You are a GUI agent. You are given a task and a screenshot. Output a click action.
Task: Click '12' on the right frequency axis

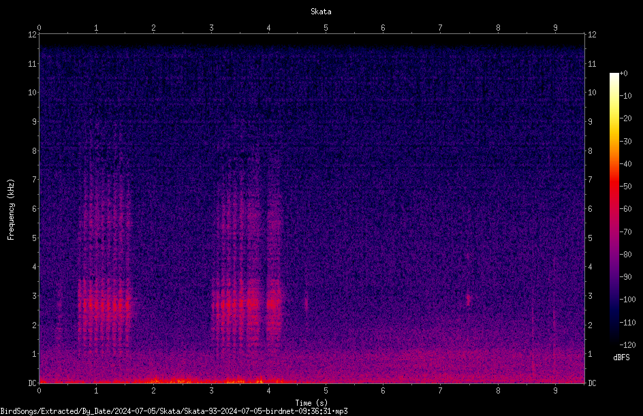(x=592, y=35)
